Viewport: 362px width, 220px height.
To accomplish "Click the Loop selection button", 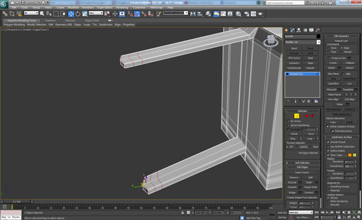I will click(309, 138).
